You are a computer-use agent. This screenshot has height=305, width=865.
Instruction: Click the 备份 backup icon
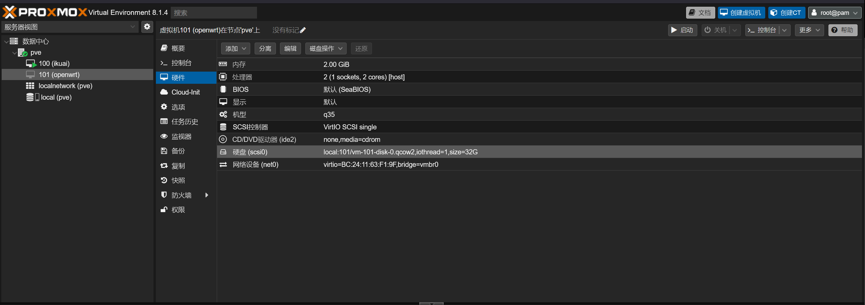[x=164, y=151]
